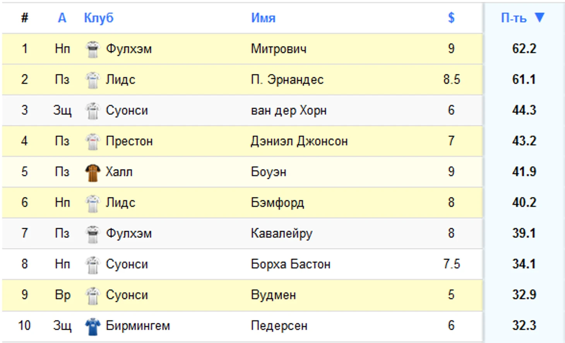Select Дэниэл Джонсон's price value 7
565x343 pixels.
point(451,141)
